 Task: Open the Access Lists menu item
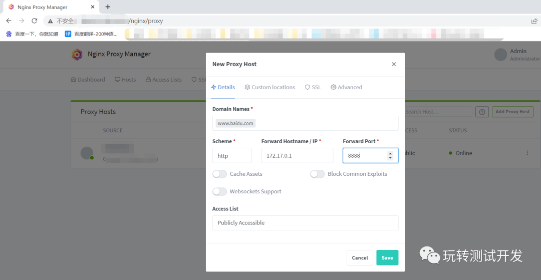click(x=163, y=80)
